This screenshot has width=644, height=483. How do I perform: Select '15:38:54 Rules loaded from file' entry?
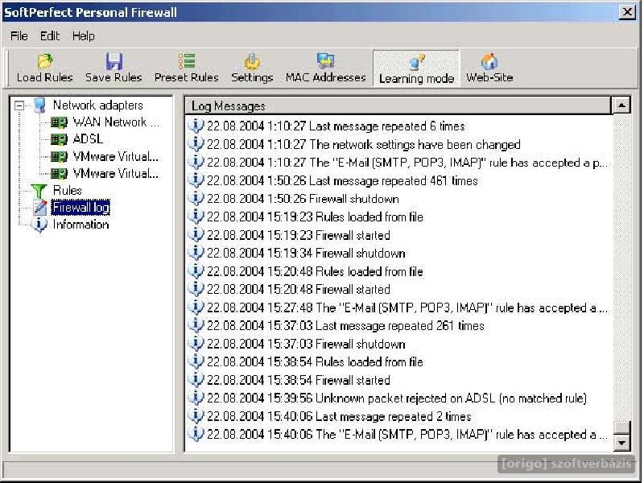point(315,361)
